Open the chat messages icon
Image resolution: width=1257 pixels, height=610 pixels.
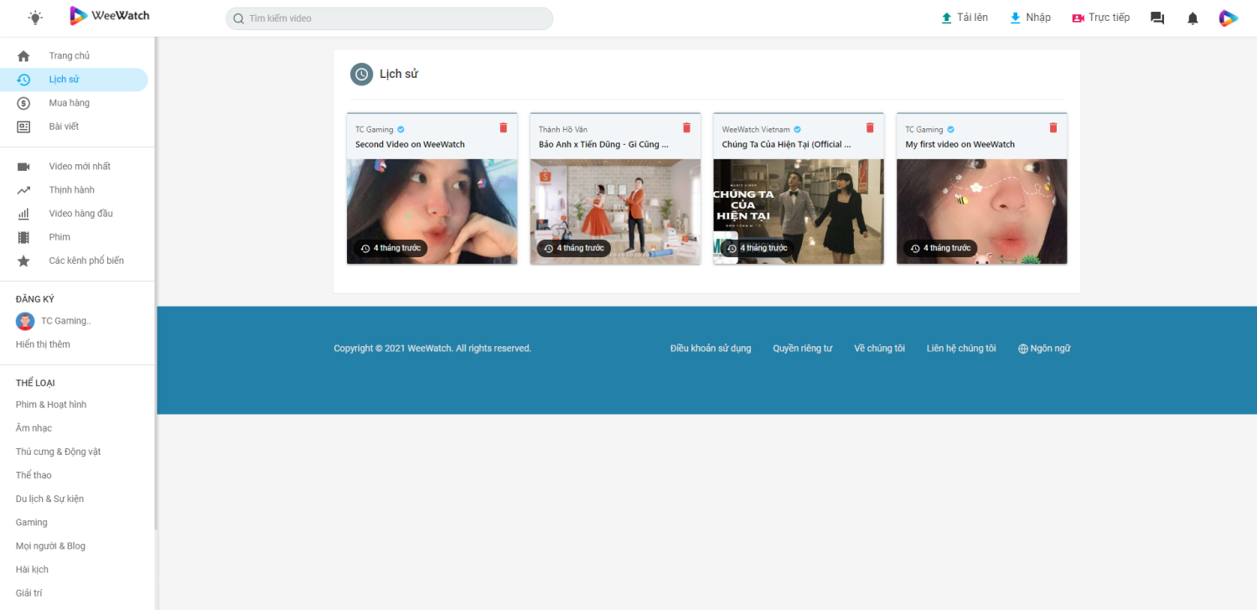tap(1157, 18)
